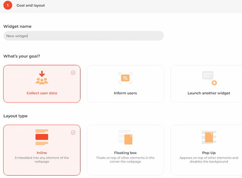Select the Inline layout card
This screenshot has width=242, height=178.
[x=42, y=150]
